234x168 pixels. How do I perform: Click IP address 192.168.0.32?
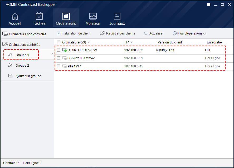[134, 50]
